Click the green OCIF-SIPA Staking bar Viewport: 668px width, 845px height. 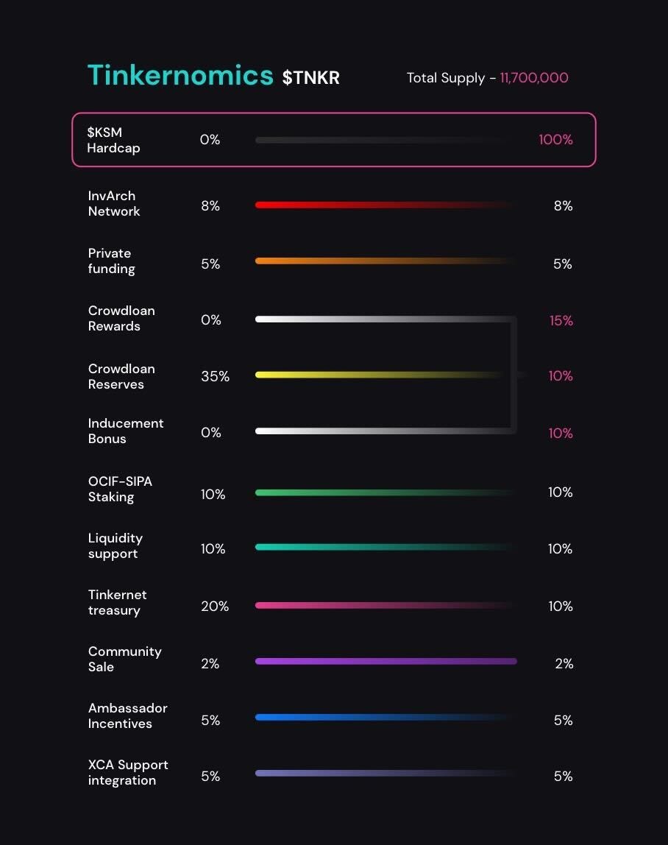pyautogui.click(x=385, y=492)
